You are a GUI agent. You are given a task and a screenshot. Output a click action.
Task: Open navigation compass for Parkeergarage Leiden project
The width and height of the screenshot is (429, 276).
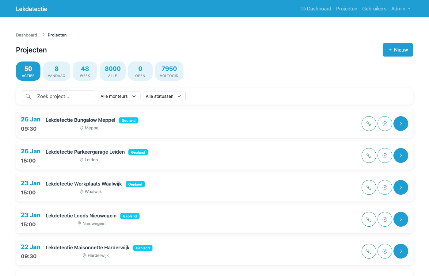click(x=385, y=155)
